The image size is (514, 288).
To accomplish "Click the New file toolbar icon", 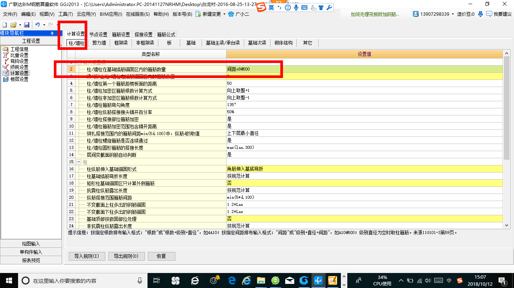I will pos(5,25).
